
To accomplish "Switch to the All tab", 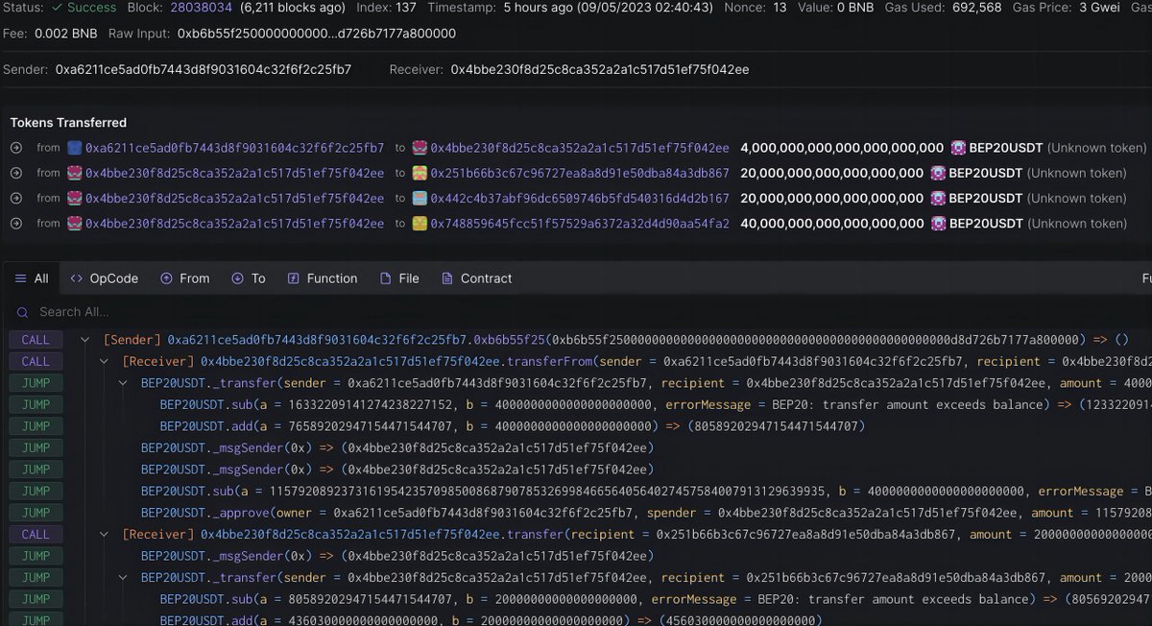I will 31,278.
